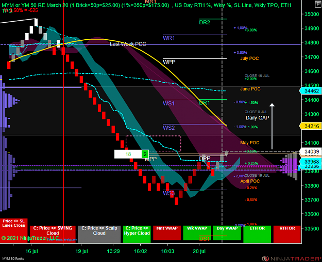Click the 35000 price axis label

pos(312,14)
